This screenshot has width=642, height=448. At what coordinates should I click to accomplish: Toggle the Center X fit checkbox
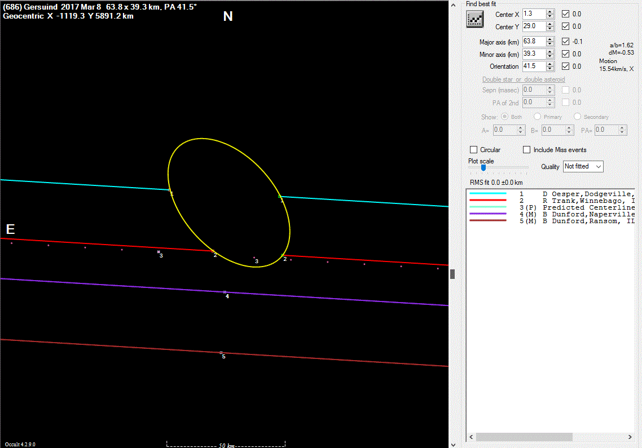tap(565, 14)
